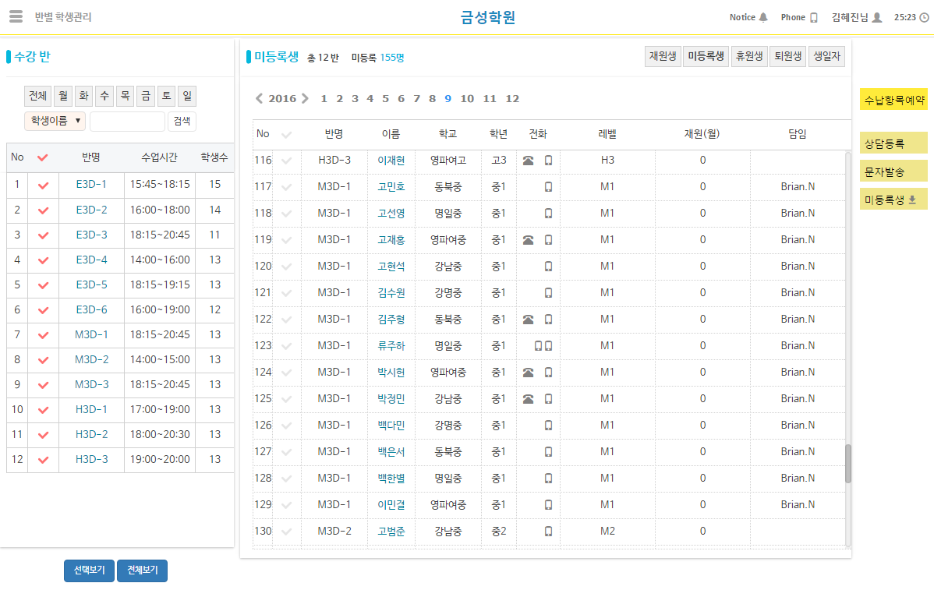934x590 pixels.
Task: Check the row for student number 117
Action: [x=286, y=187]
